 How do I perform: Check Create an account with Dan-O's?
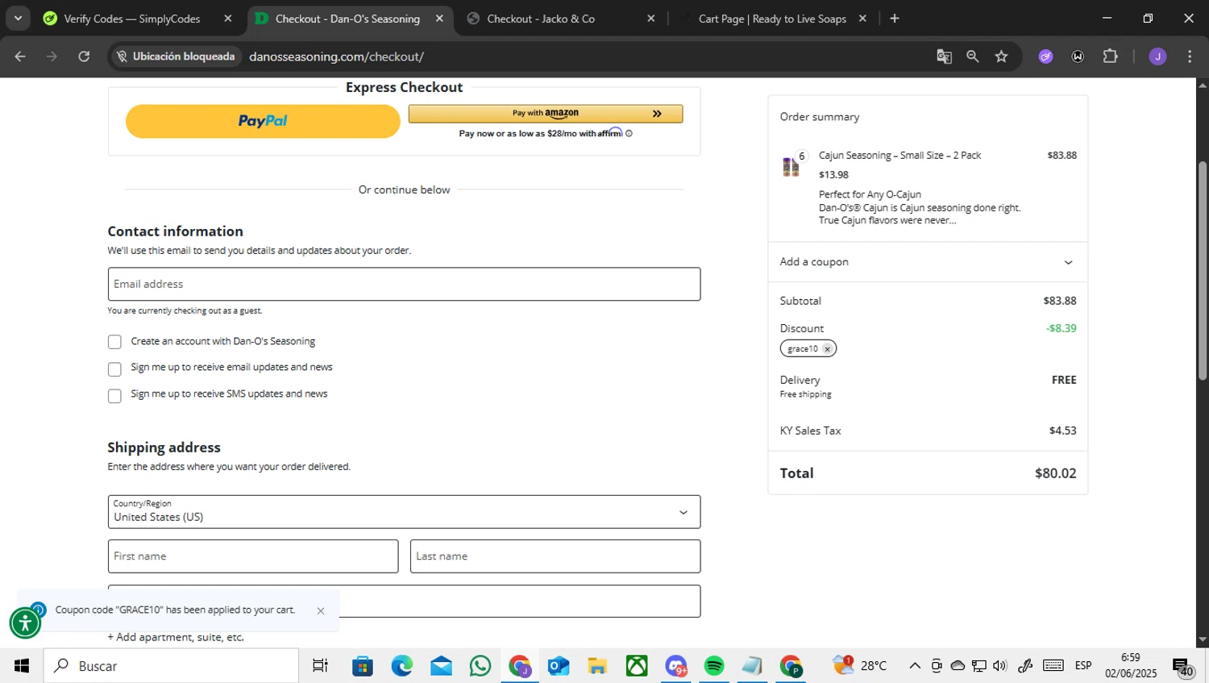(x=114, y=342)
